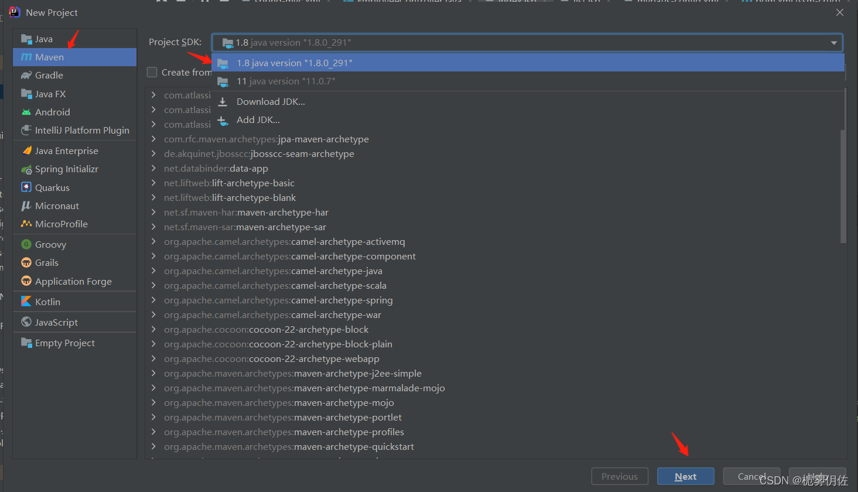Click the Add JDK plus icon
Screen dimensions: 858x492
tap(223, 120)
